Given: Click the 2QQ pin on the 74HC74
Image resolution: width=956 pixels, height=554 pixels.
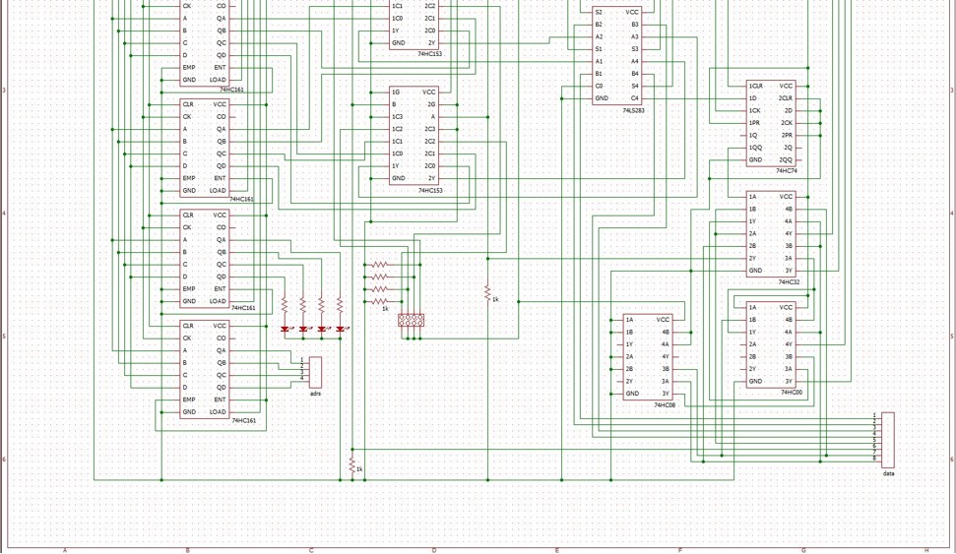Looking at the screenshot, I should coord(786,159).
